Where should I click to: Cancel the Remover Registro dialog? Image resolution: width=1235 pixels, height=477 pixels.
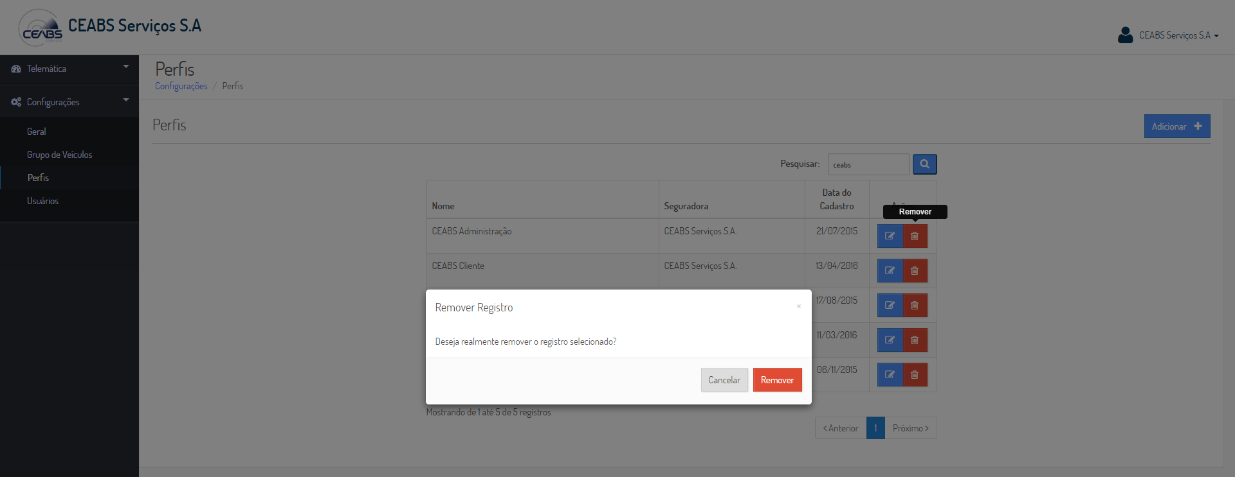tap(724, 379)
